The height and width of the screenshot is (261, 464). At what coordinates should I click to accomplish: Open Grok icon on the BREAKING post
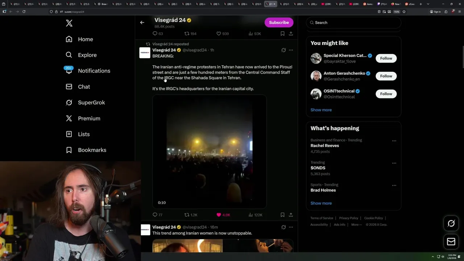point(283,50)
